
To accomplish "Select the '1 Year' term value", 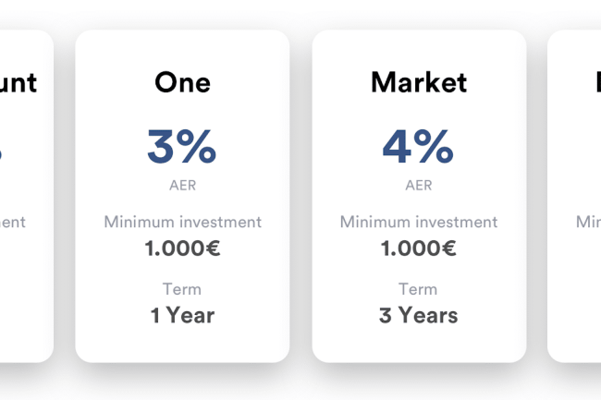I will click(182, 315).
